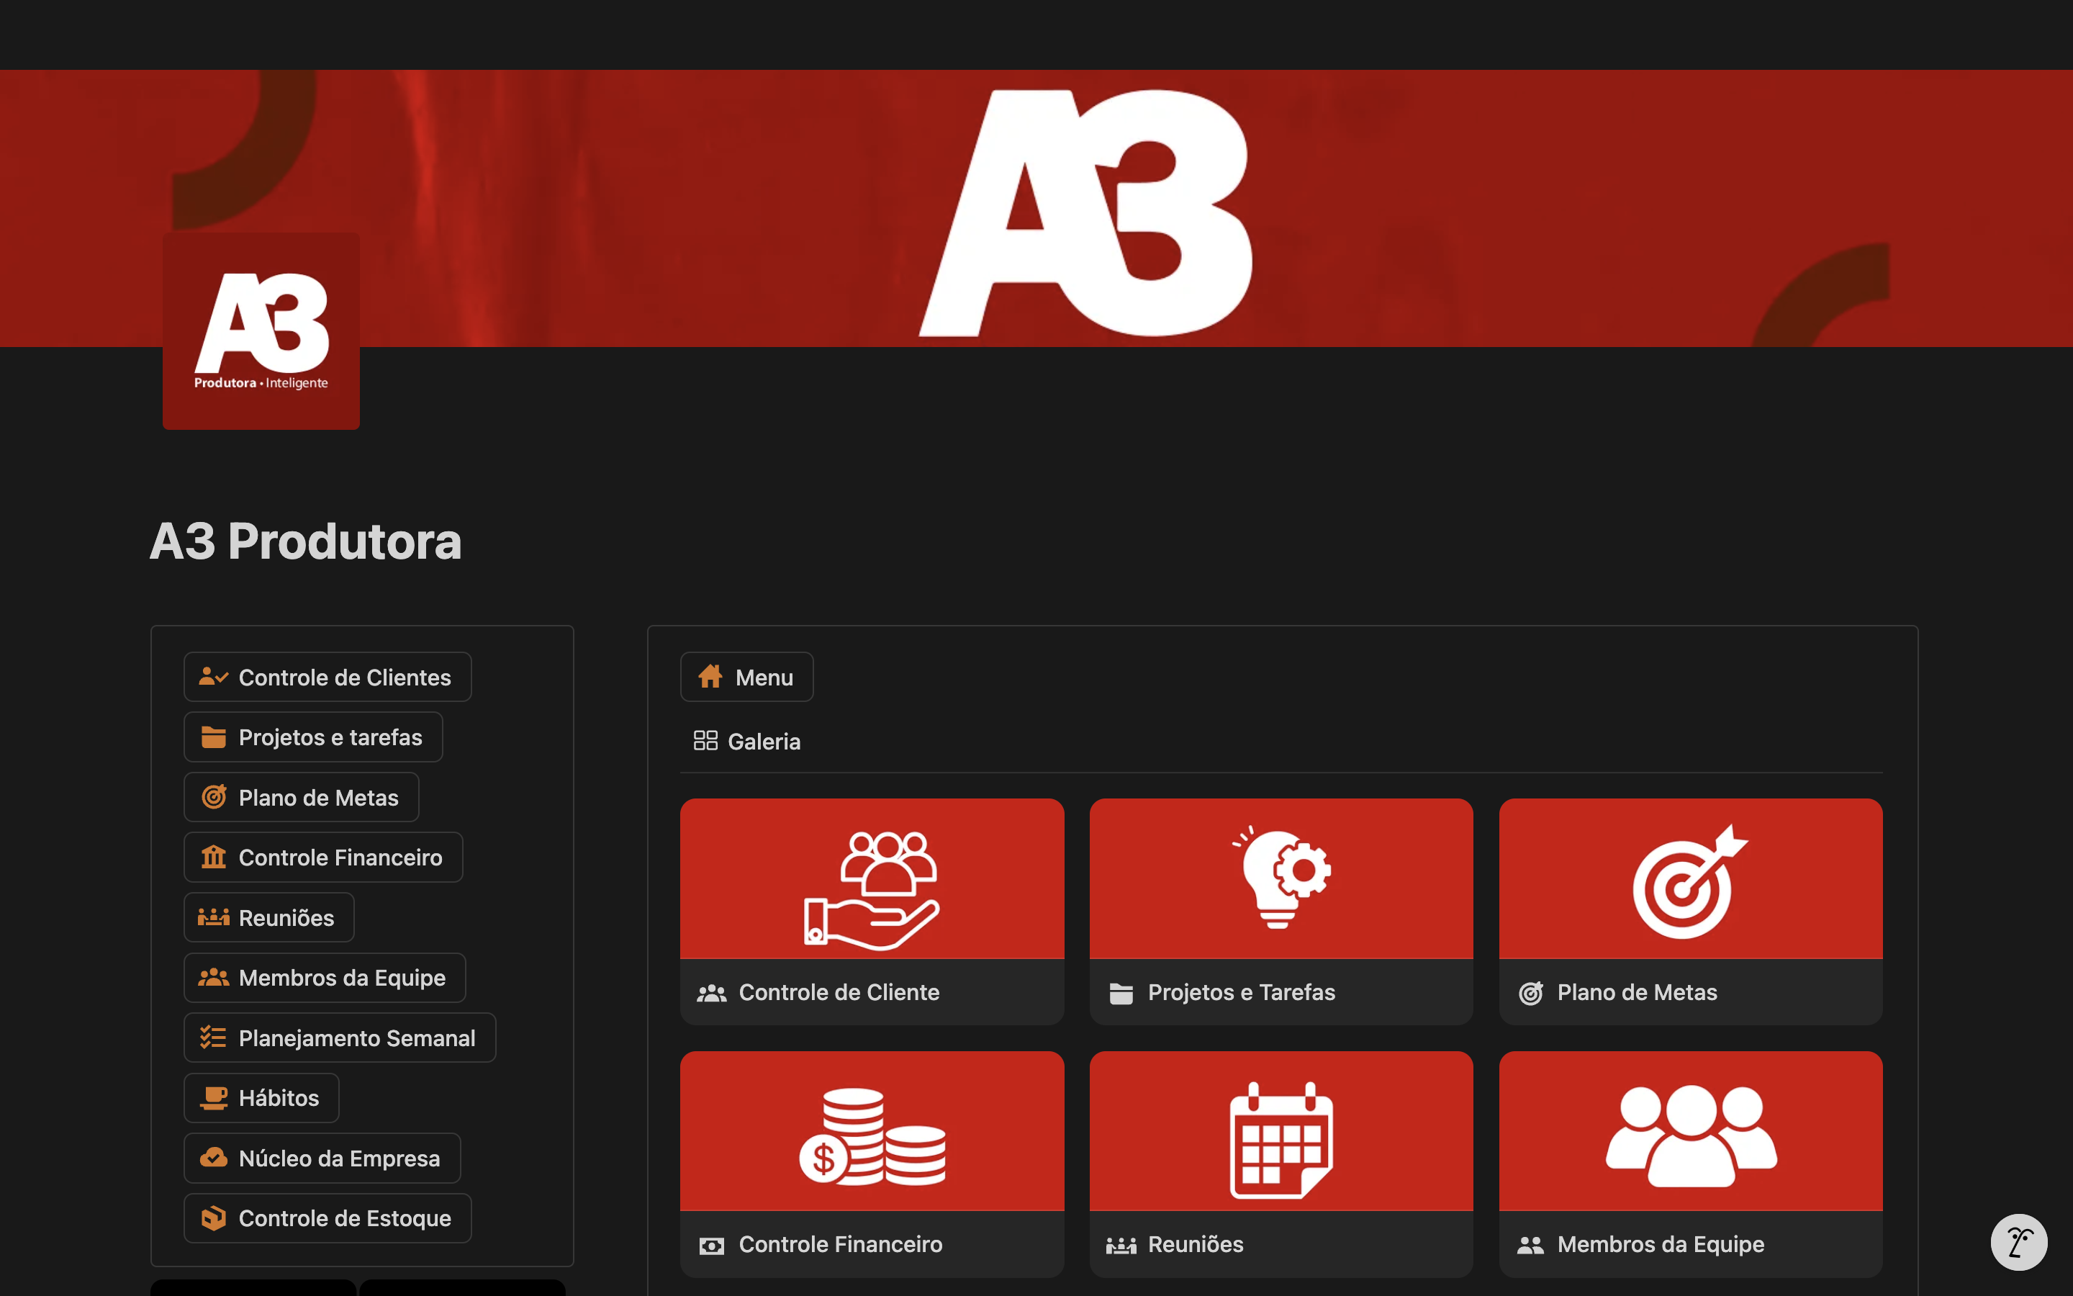Image resolution: width=2073 pixels, height=1296 pixels.
Task: Click the Menu home button
Action: [x=746, y=677]
